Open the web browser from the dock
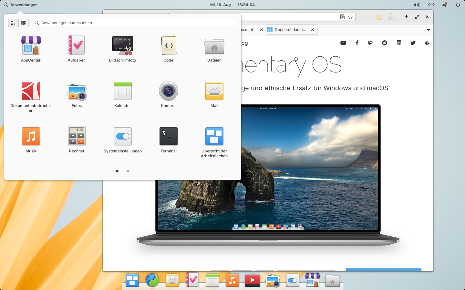 point(152,280)
